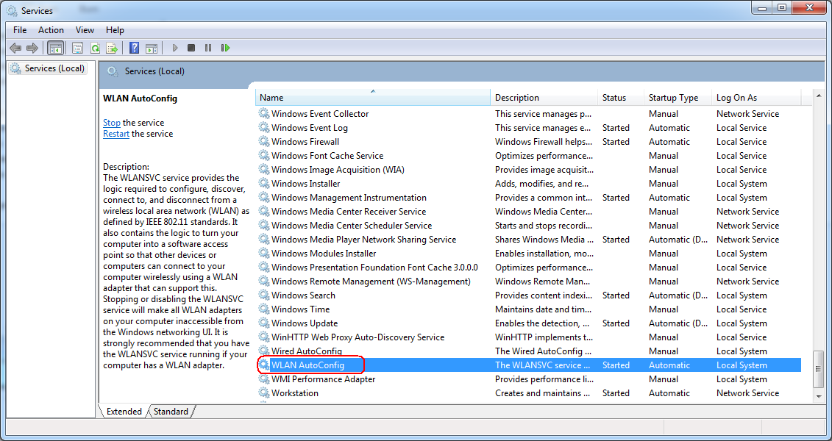Image resolution: width=832 pixels, height=441 pixels.
Task: Open the File menu
Action: [20, 30]
